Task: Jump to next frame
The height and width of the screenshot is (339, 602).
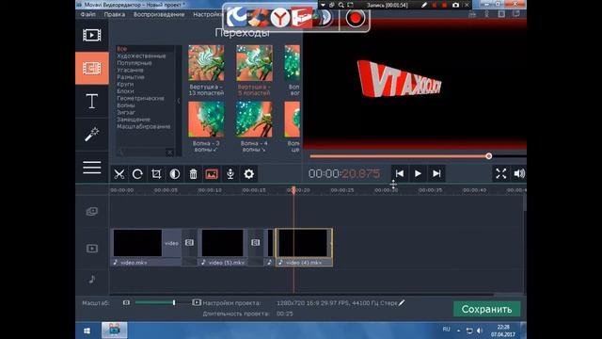Action: click(436, 173)
